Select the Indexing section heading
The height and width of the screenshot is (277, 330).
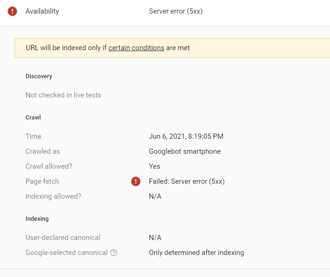tap(37, 219)
